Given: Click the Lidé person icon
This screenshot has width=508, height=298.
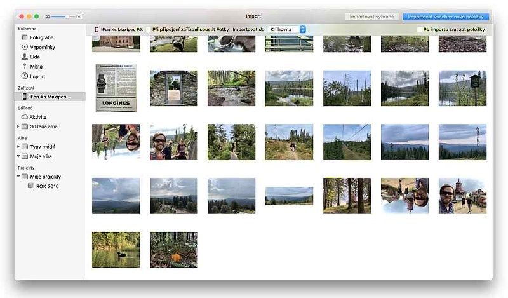Looking at the screenshot, I should [x=25, y=57].
